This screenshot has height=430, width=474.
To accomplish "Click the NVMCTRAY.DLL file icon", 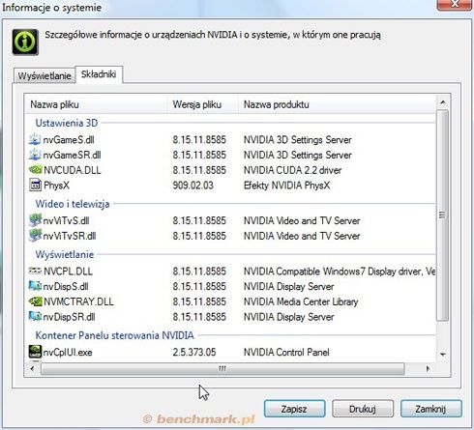I will tap(35, 301).
